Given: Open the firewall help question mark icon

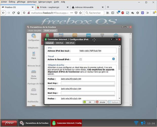Looking at the screenshot, I should point(113,59).
